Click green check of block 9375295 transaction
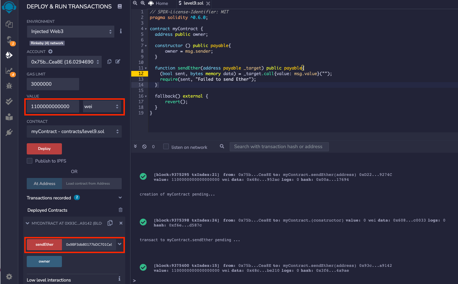The height and width of the screenshot is (284, 458). click(143, 177)
